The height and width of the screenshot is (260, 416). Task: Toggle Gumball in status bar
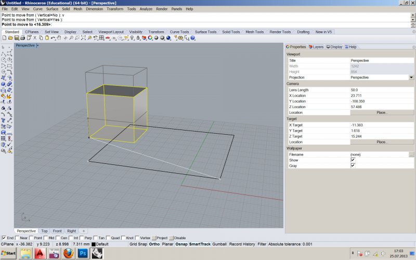click(219, 244)
